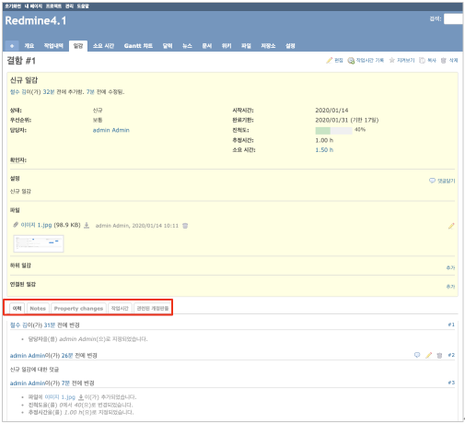465x424 pixels.
Task: Quote journal #2 with speech bubble icon
Action: click(417, 355)
